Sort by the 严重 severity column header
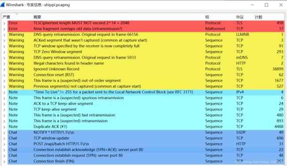The image size is (287, 166). pyautogui.click(x=7, y=17)
